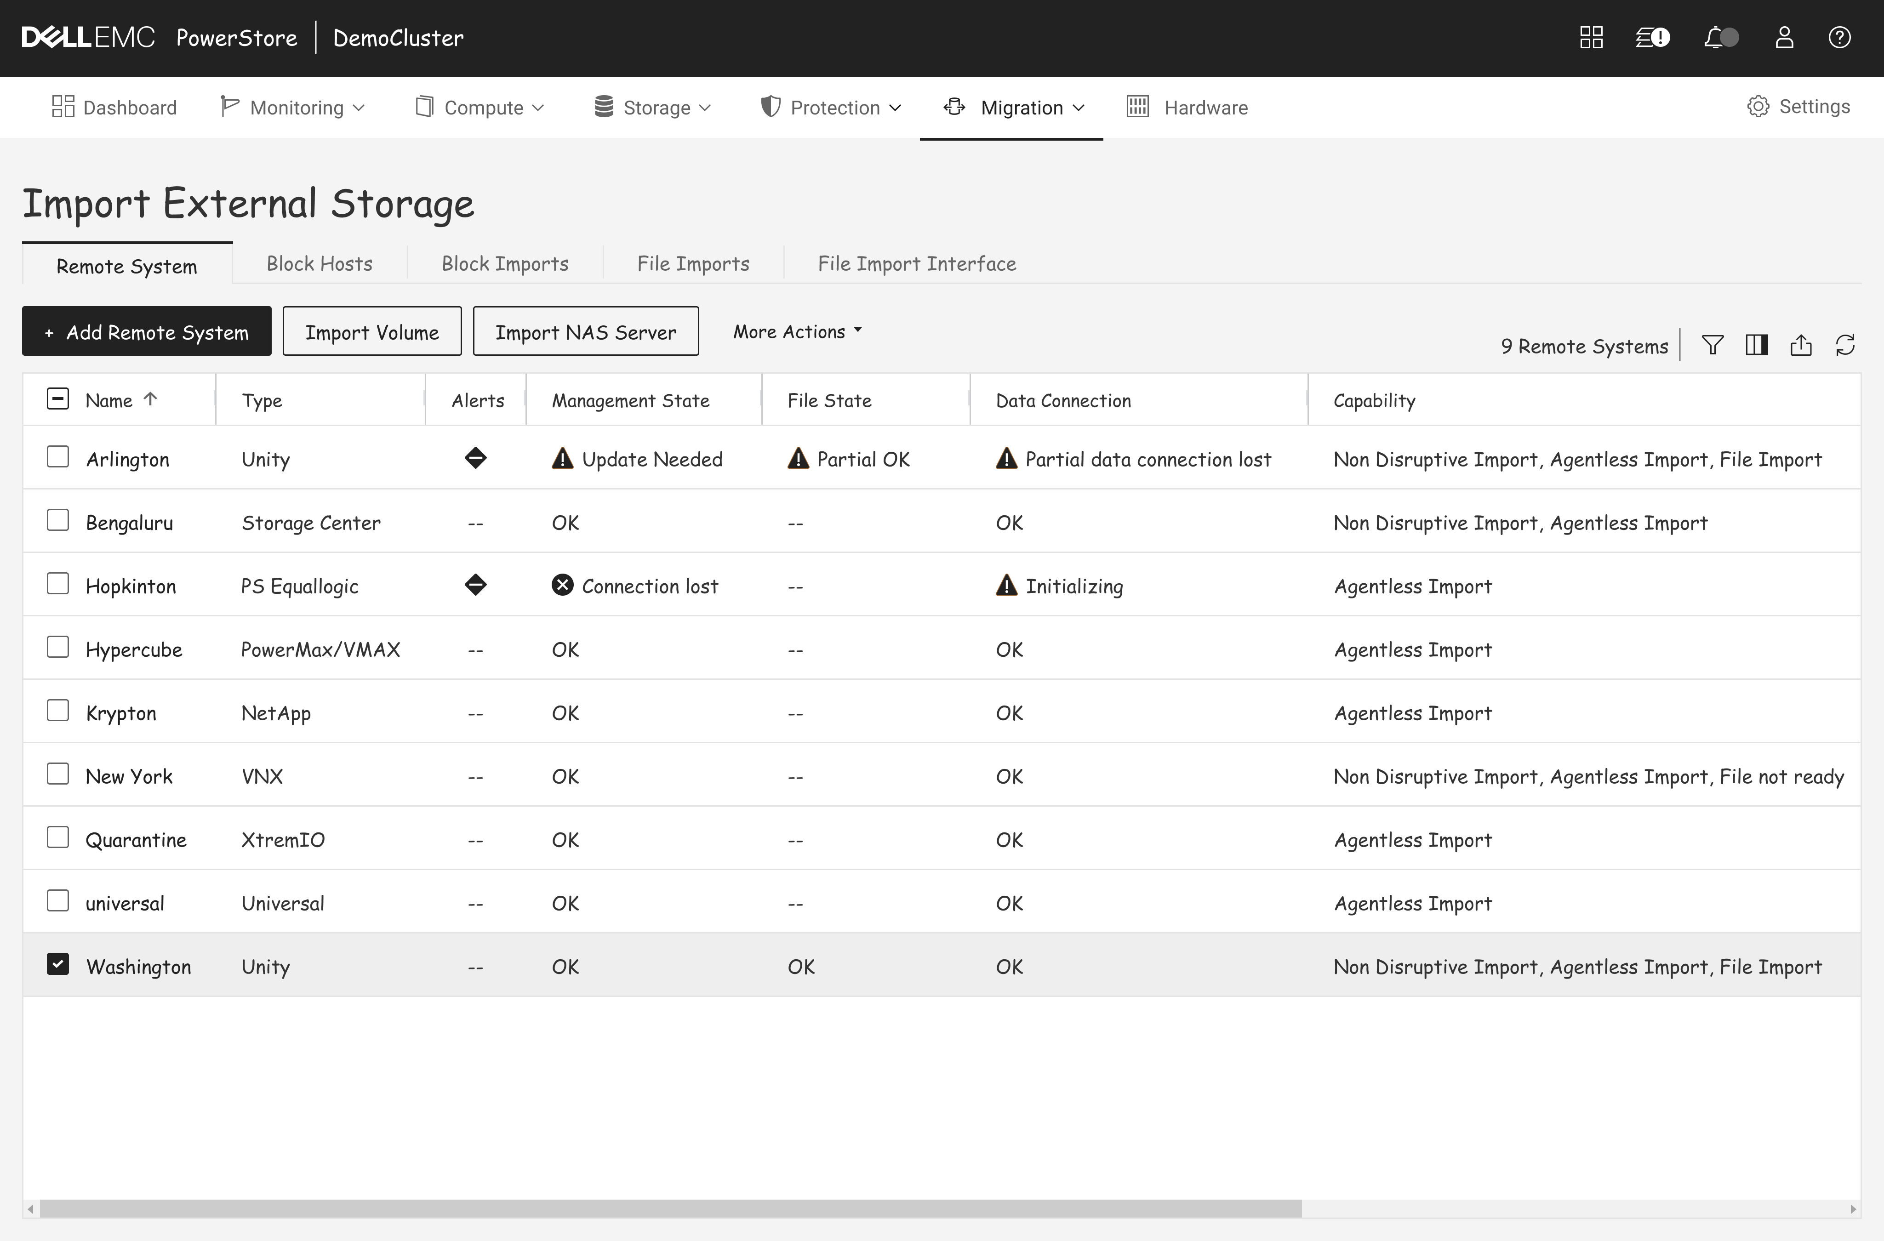Viewport: 1884px width, 1241px height.
Task: Open the notifications bell icon
Action: click(x=1719, y=37)
